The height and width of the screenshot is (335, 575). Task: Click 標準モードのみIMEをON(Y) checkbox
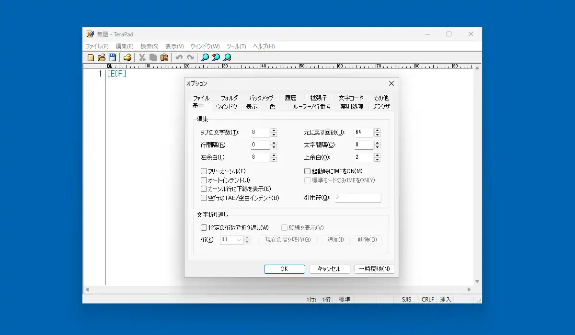click(x=308, y=180)
